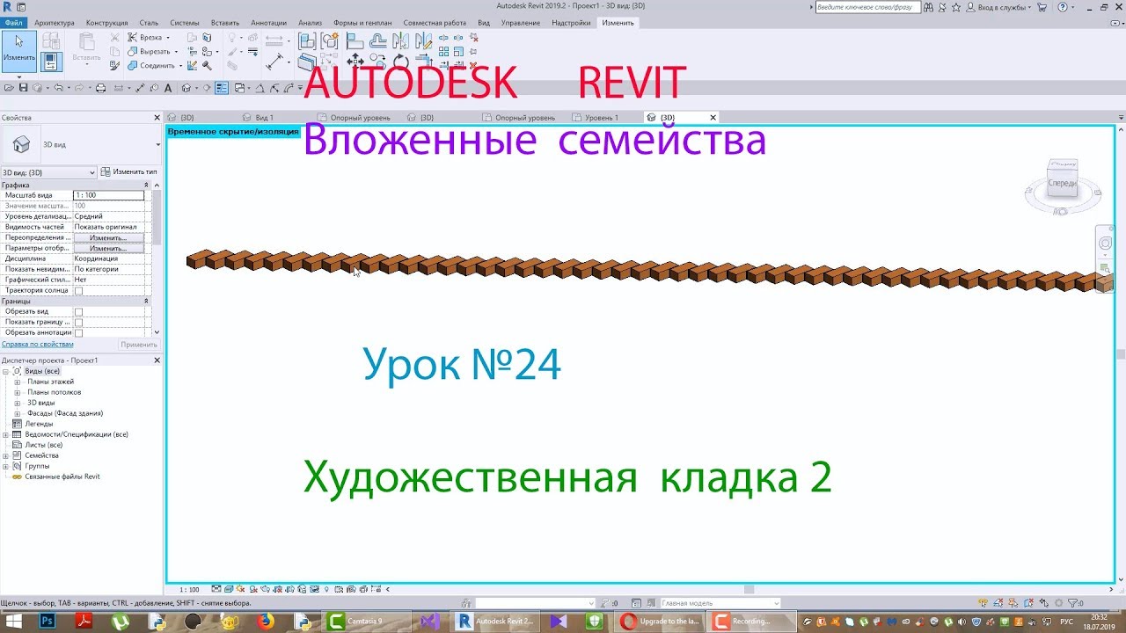
Task: Select Листы (все) in project browser
Action: (44, 445)
